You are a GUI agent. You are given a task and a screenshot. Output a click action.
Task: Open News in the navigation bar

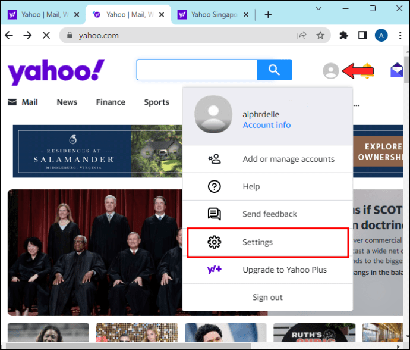[x=67, y=102]
